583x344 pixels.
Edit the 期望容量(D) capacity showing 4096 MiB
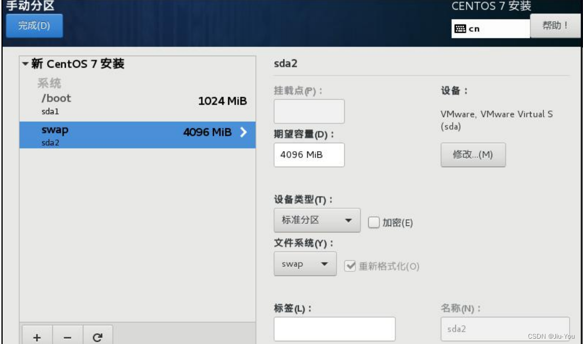click(x=309, y=155)
